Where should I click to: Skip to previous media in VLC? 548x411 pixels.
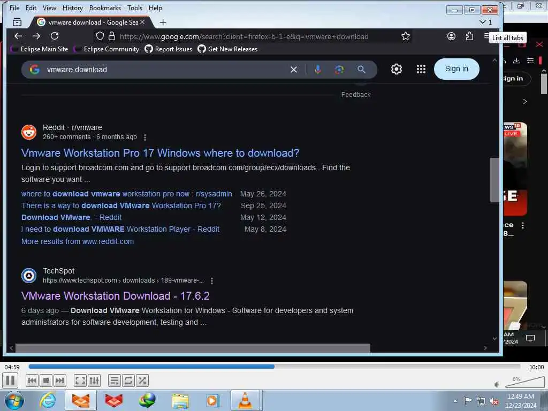point(32,380)
